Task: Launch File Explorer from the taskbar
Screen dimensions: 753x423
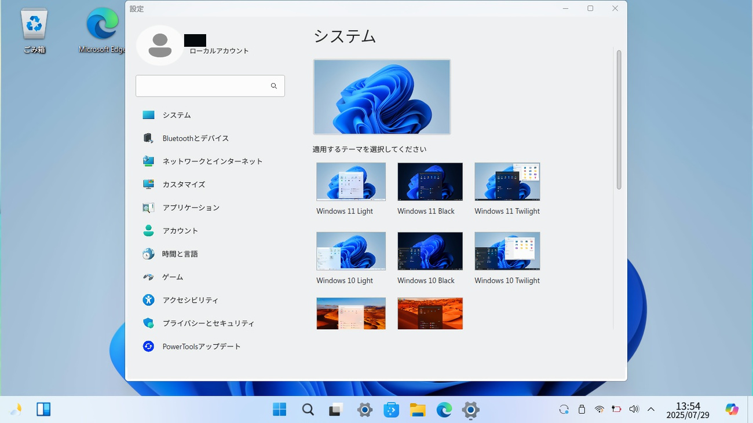Action: [418, 410]
